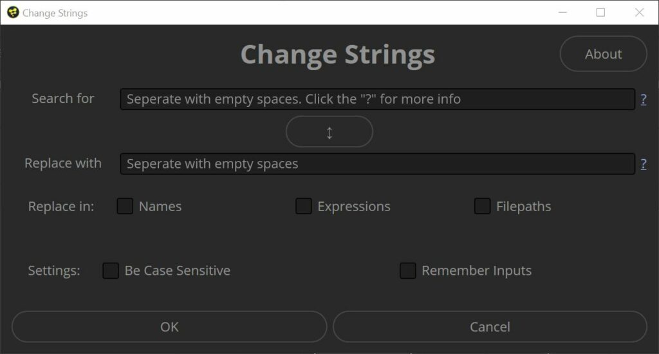Image resolution: width=659 pixels, height=354 pixels.
Task: Click the Replace with input field
Action: (x=377, y=164)
